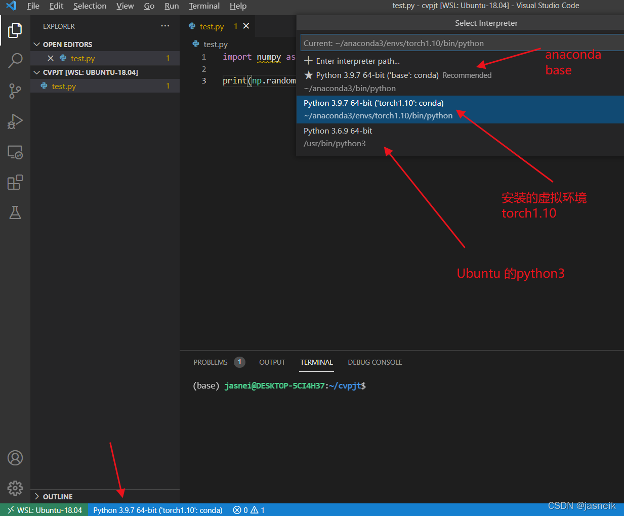Switch to the Output panel tab

pyautogui.click(x=272, y=362)
